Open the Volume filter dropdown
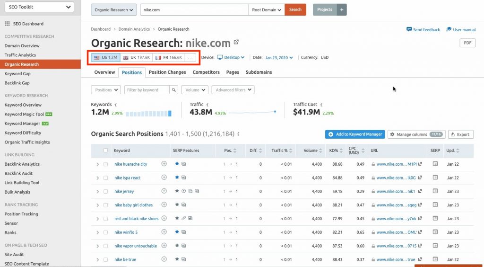The height and width of the screenshot is (267, 484). [x=195, y=90]
